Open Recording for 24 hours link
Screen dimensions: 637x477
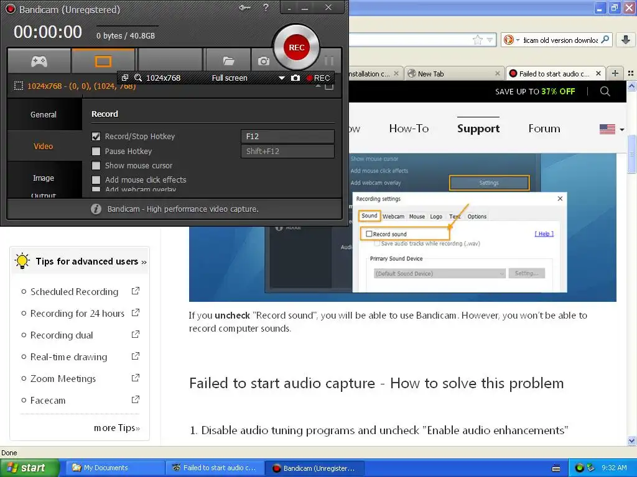(x=77, y=314)
